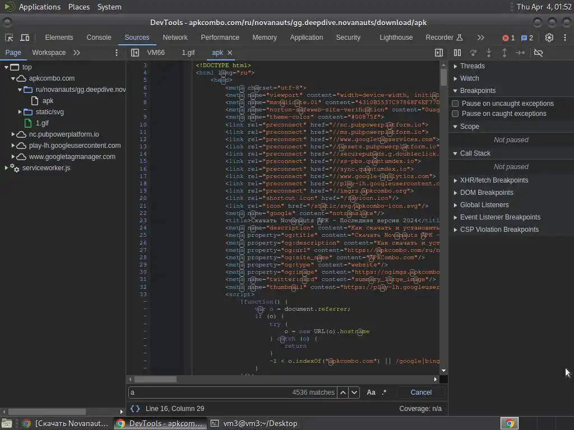574x430 pixels.
Task: Cancel the search in file
Action: (420, 392)
